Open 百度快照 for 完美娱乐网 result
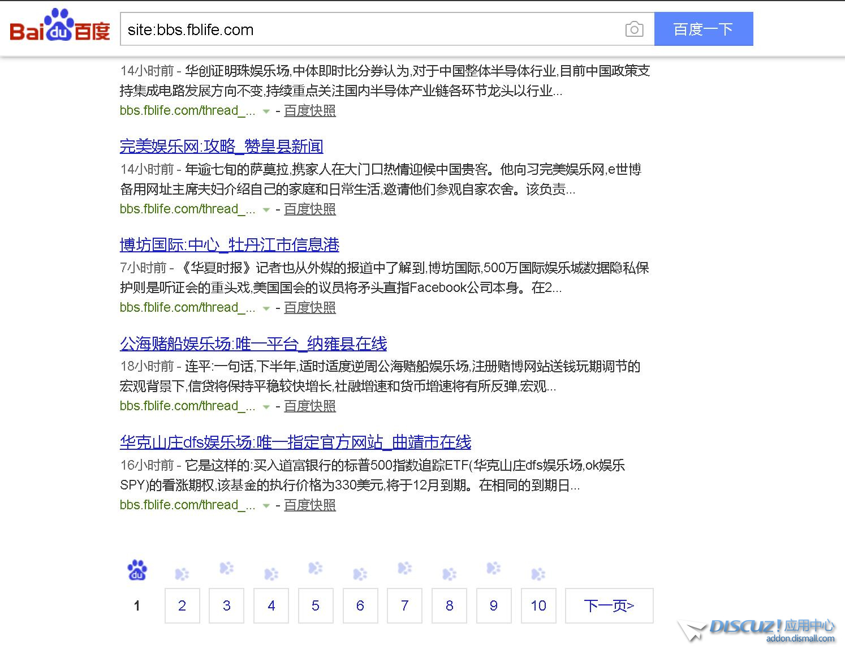This screenshot has height=653, width=845. (x=310, y=209)
